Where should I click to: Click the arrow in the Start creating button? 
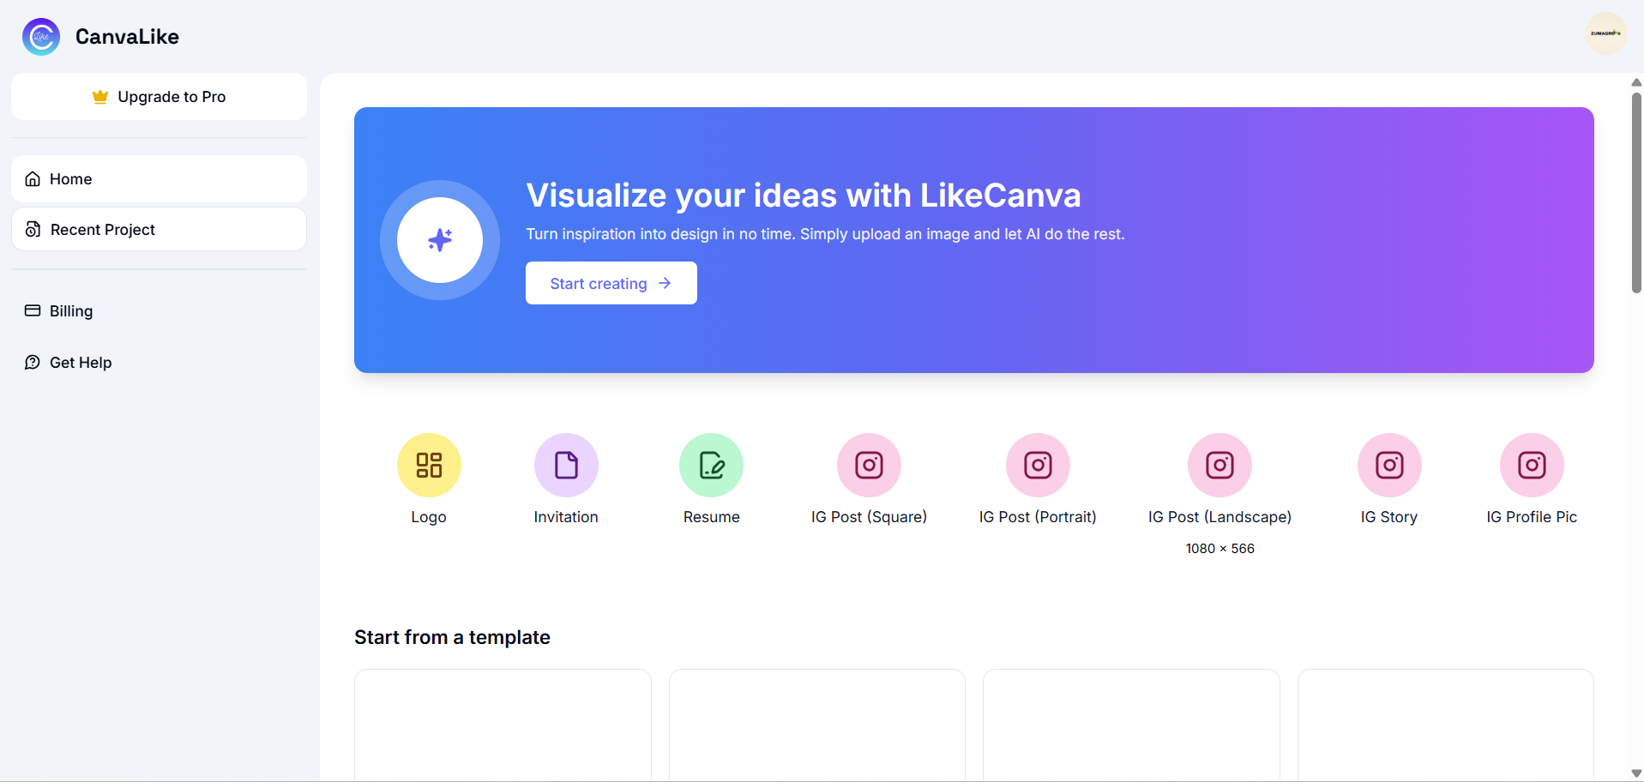[x=665, y=283]
